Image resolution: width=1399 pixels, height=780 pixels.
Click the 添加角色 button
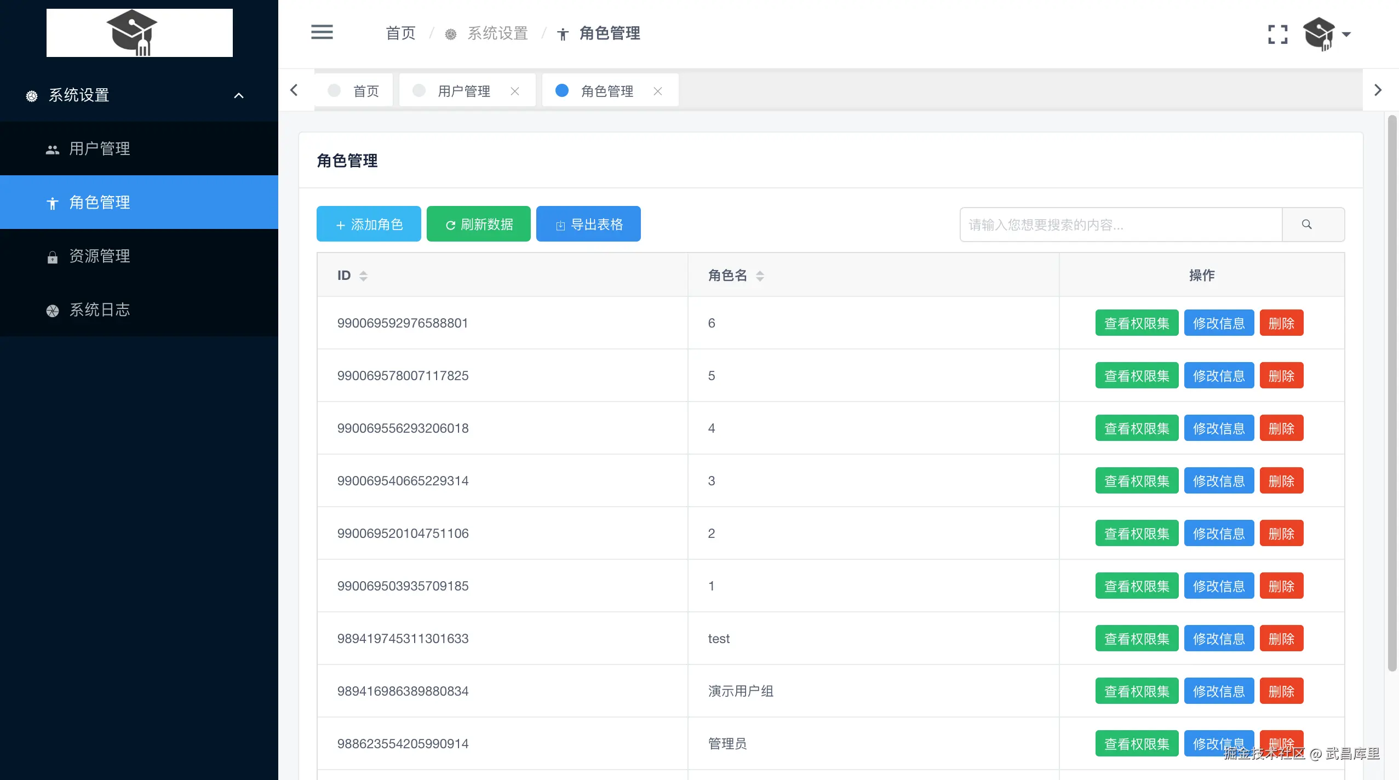click(x=369, y=224)
